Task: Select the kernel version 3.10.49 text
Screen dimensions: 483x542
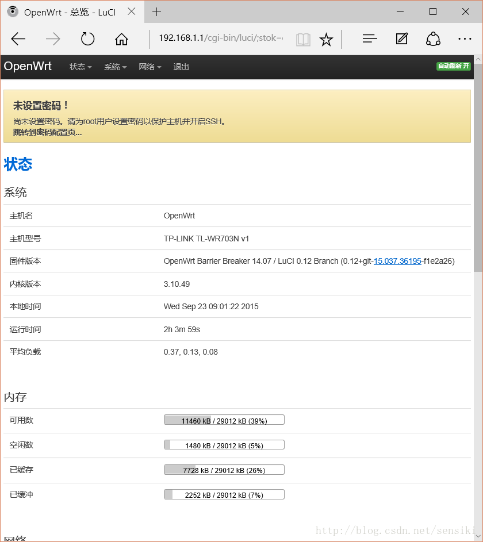Action: click(x=177, y=284)
